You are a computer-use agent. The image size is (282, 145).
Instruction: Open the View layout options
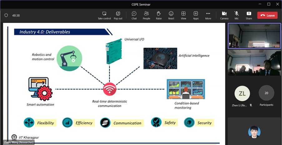pyautogui.click(x=183, y=14)
